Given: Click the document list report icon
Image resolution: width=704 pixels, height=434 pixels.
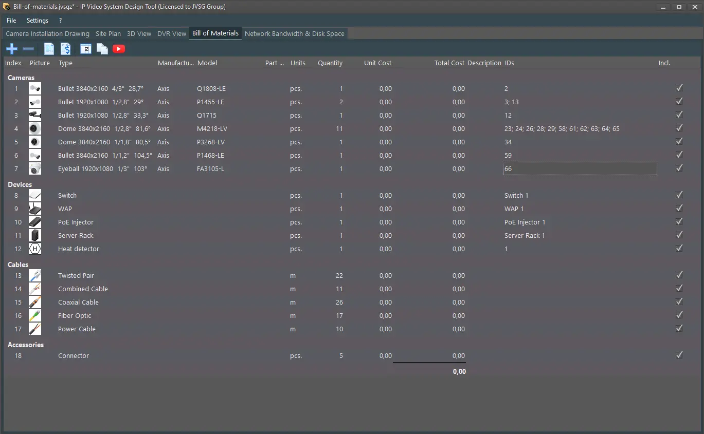Looking at the screenshot, I should [49, 49].
